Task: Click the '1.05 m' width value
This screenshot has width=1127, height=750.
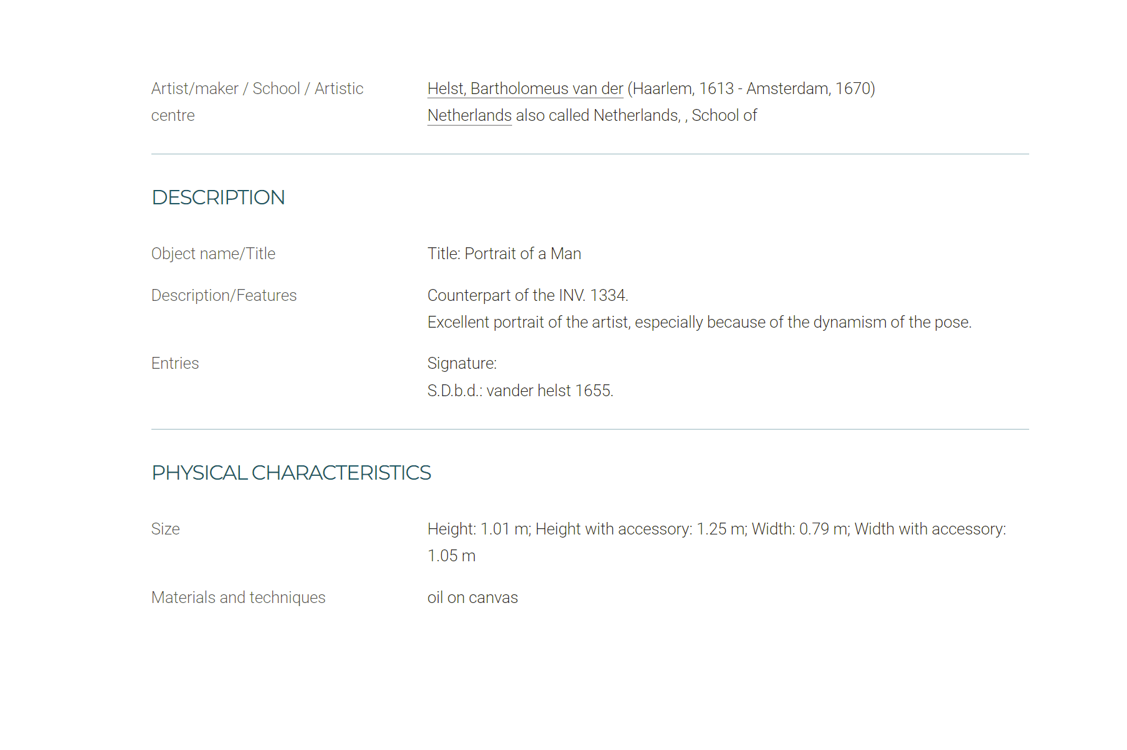Action: (452, 556)
